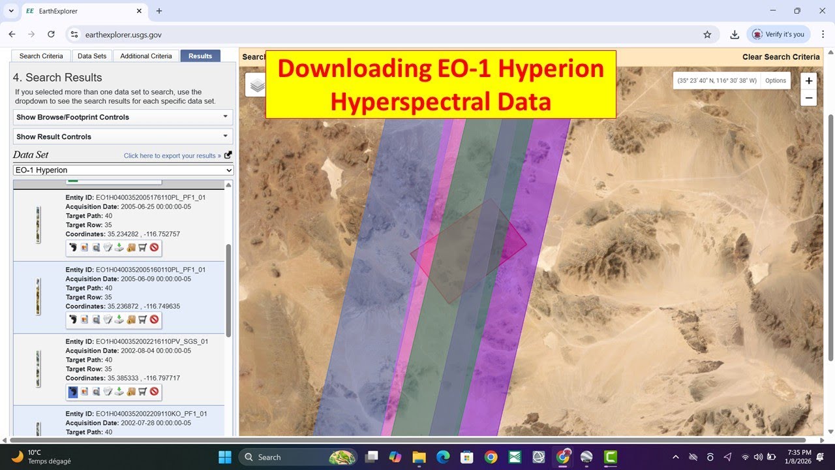Open Microsoft Edge from taskbar
The image size is (835, 470).
pyautogui.click(x=443, y=457)
